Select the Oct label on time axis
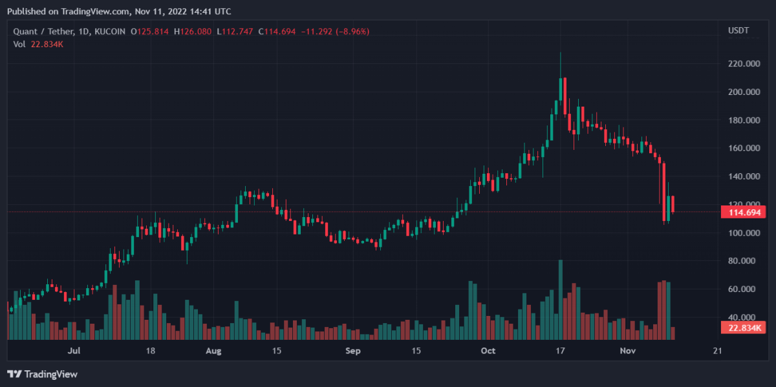Viewport: 776px width, 387px height. pyautogui.click(x=488, y=351)
